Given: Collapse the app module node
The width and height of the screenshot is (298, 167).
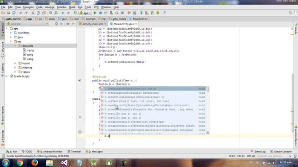Looking at the screenshot, I should click(x=7, y=28).
